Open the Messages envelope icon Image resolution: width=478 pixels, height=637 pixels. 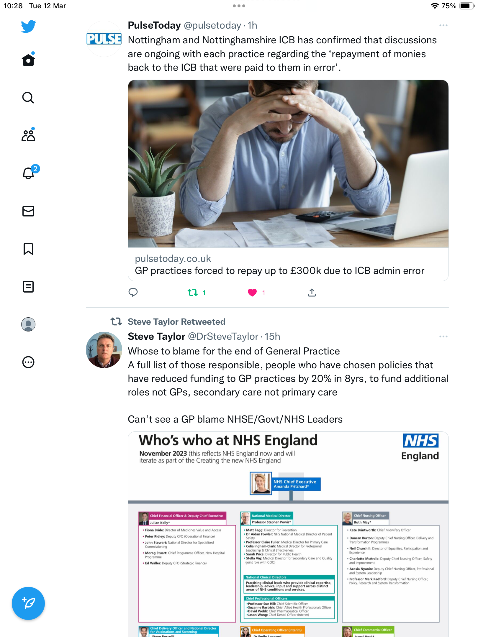coord(28,211)
